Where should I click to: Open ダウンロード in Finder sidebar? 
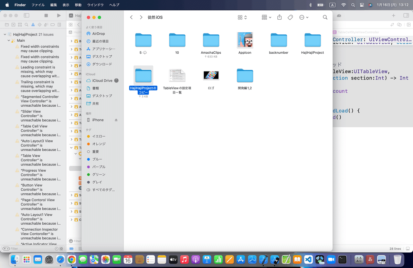click(x=103, y=64)
